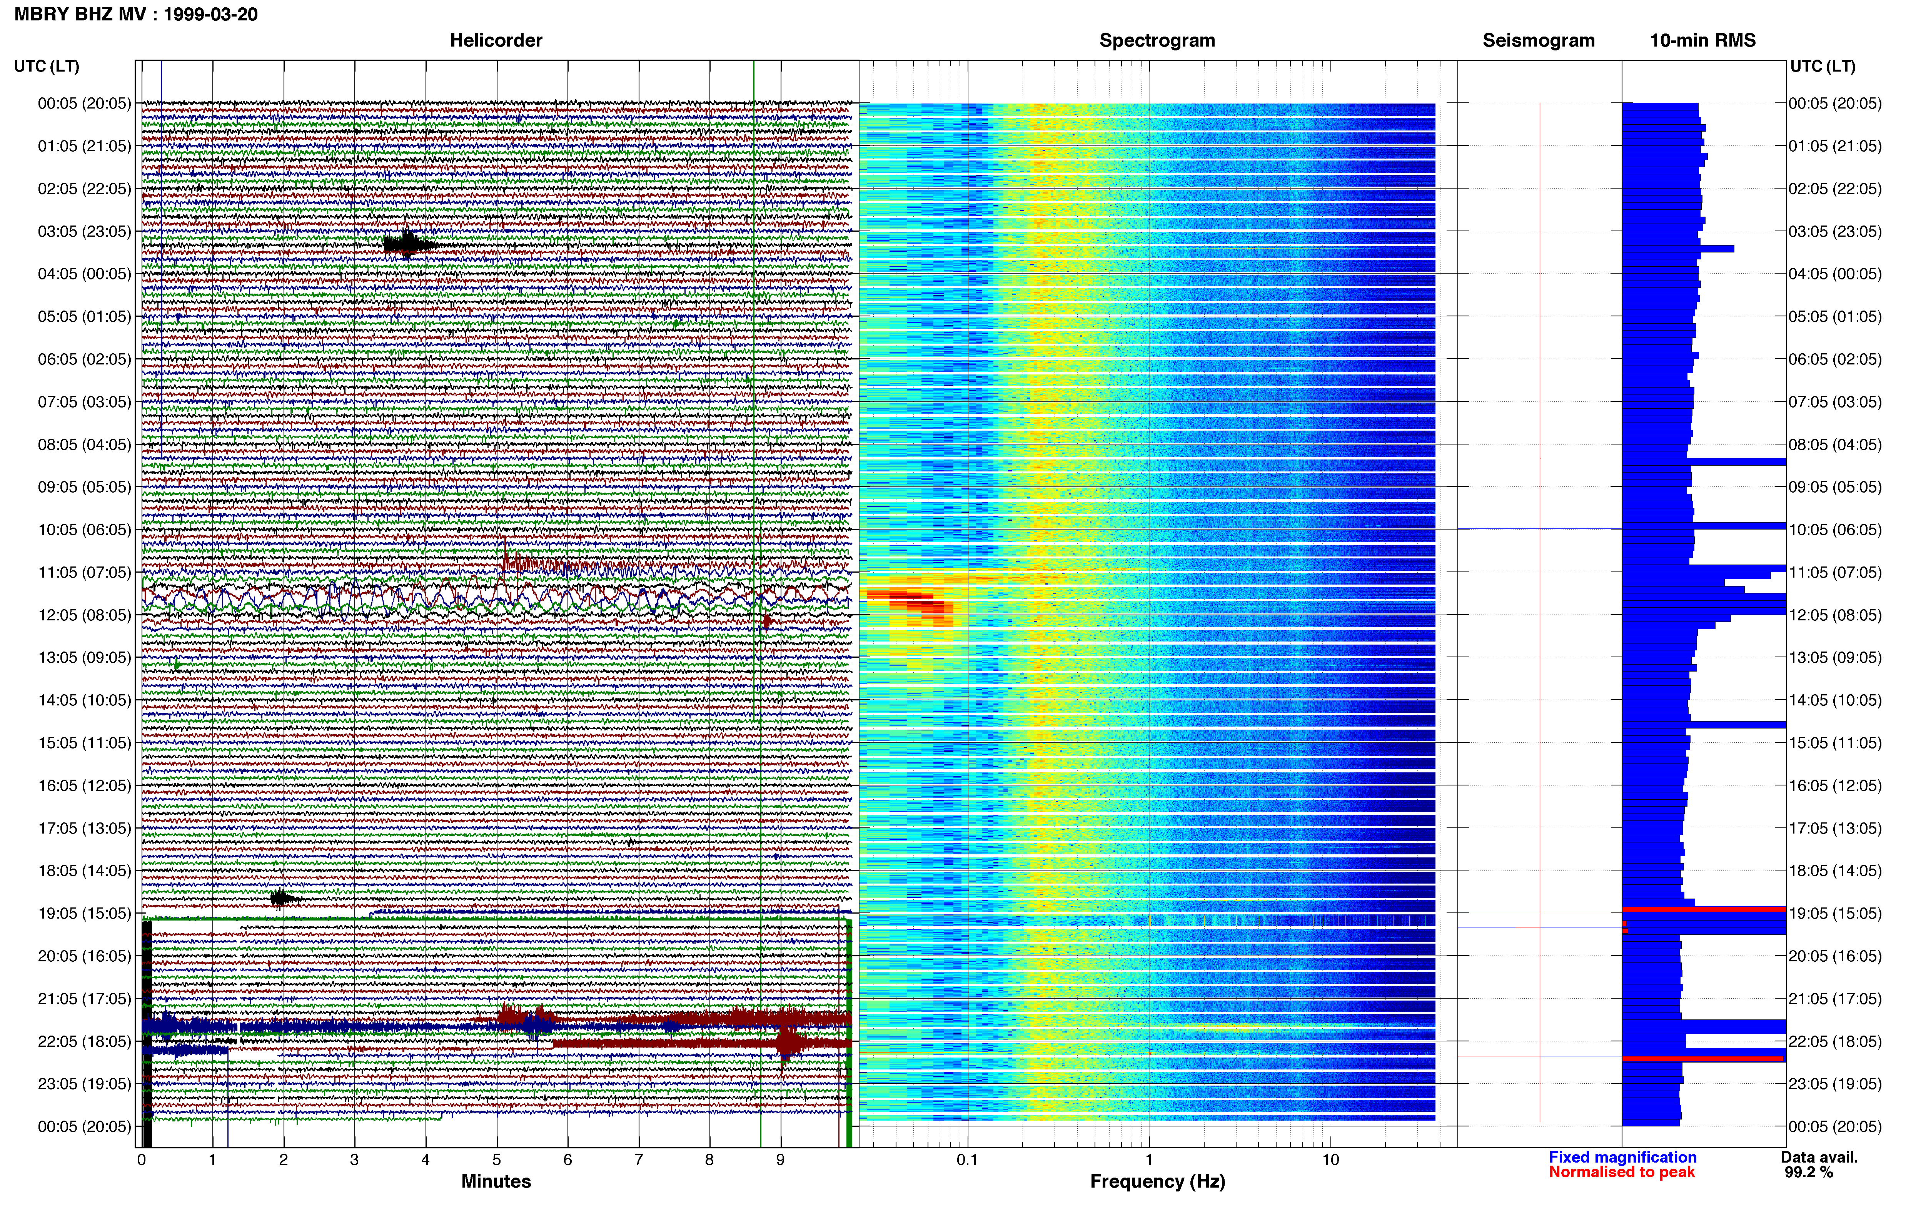The image size is (1931, 1208).
Task: Click the 'Spectrogram' panel heading
Action: click(x=1157, y=41)
